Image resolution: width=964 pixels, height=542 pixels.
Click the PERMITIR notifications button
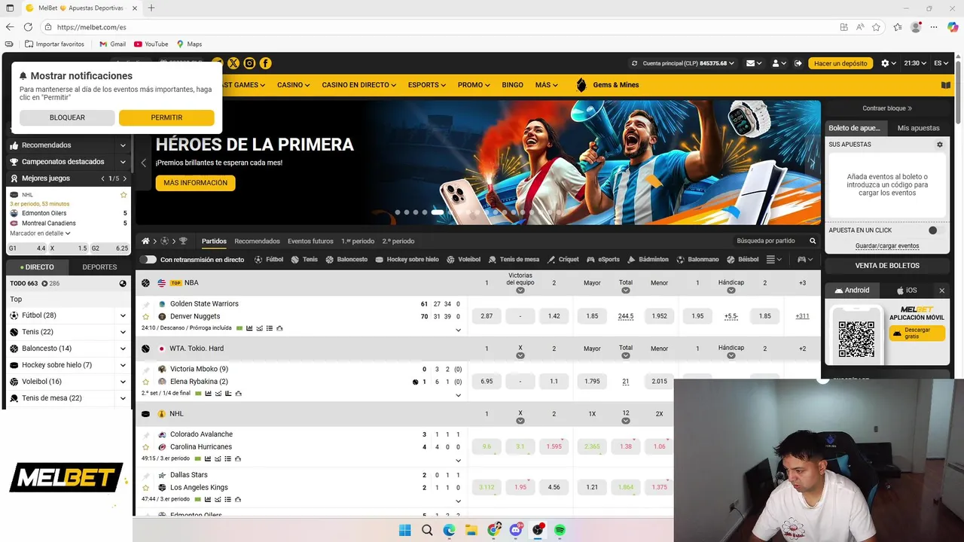coord(166,117)
